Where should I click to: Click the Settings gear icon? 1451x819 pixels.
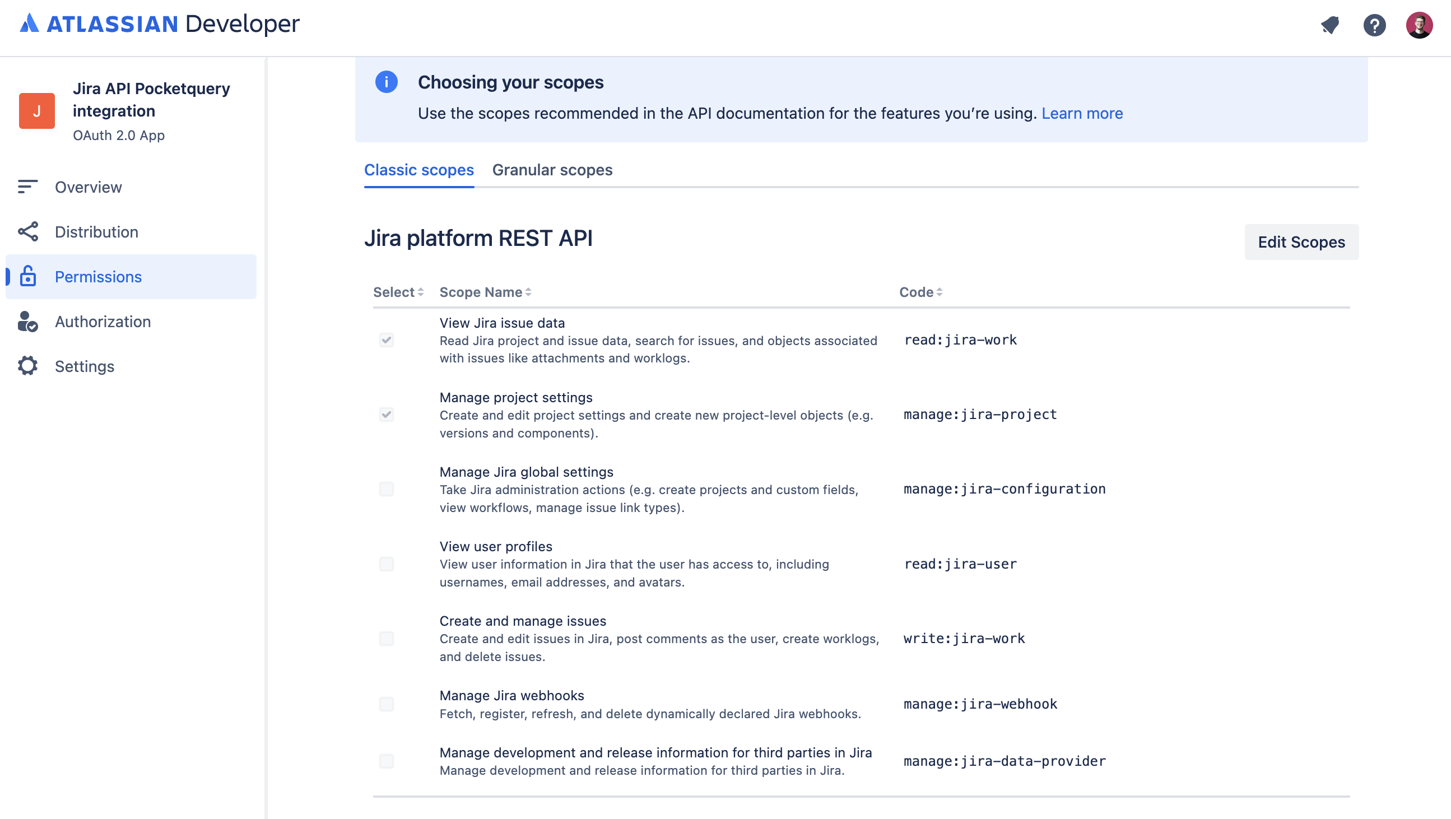click(27, 366)
